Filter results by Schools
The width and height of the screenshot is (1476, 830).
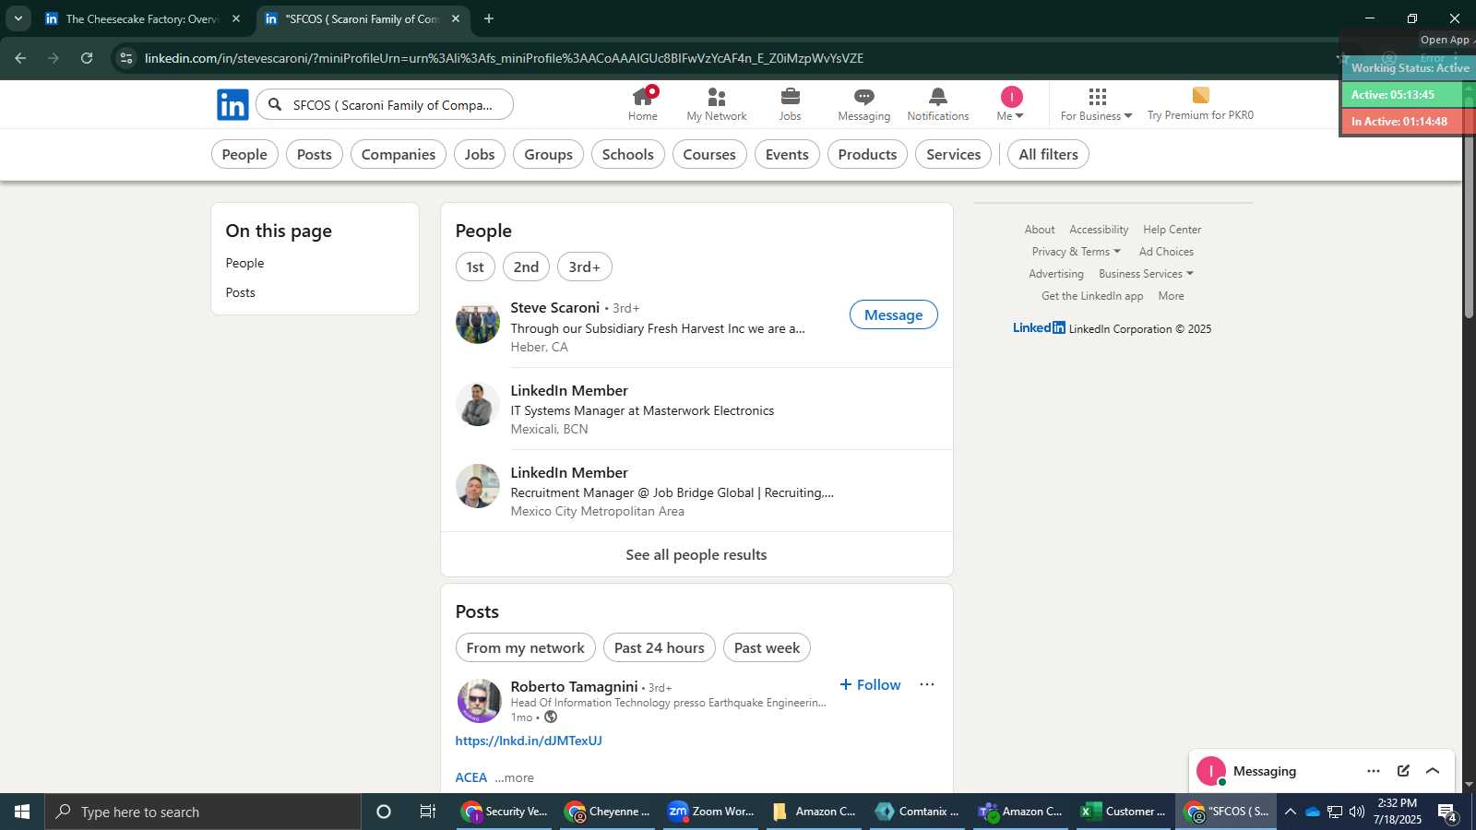tap(628, 154)
